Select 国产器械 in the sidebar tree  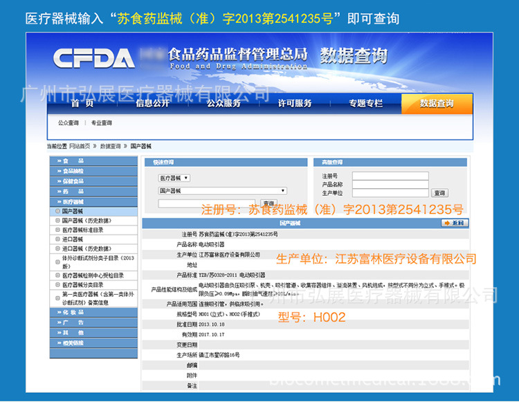pos(93,211)
